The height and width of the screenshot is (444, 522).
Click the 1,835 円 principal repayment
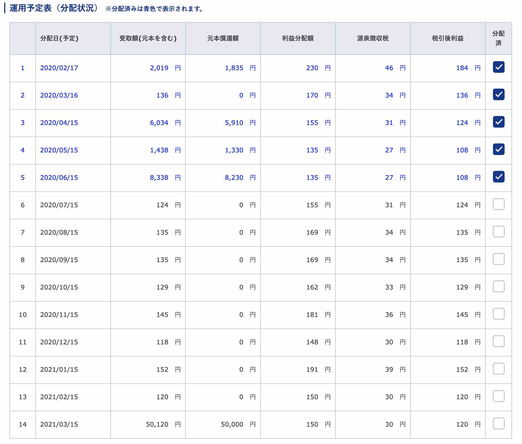(x=240, y=68)
